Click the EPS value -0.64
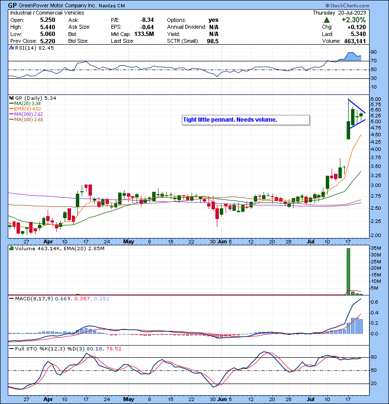Image resolution: width=389 pixels, height=404 pixels. point(147,27)
